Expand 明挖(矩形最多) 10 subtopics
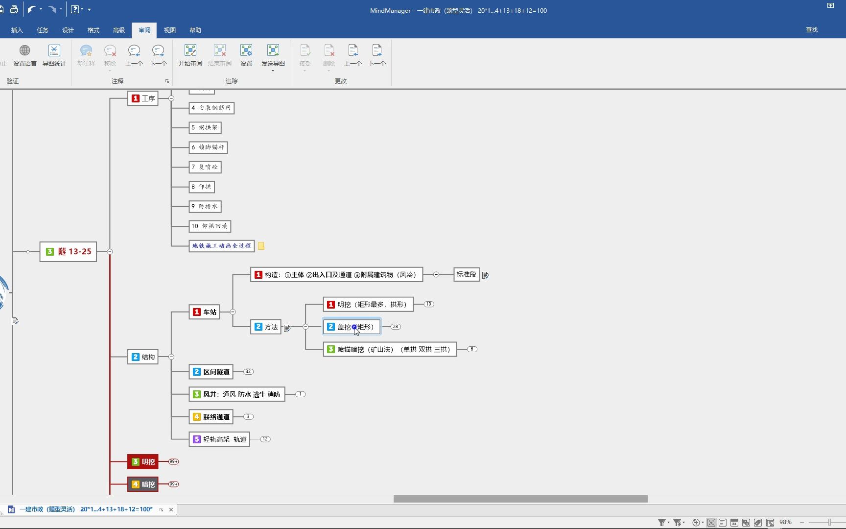846x529 pixels. point(429,304)
